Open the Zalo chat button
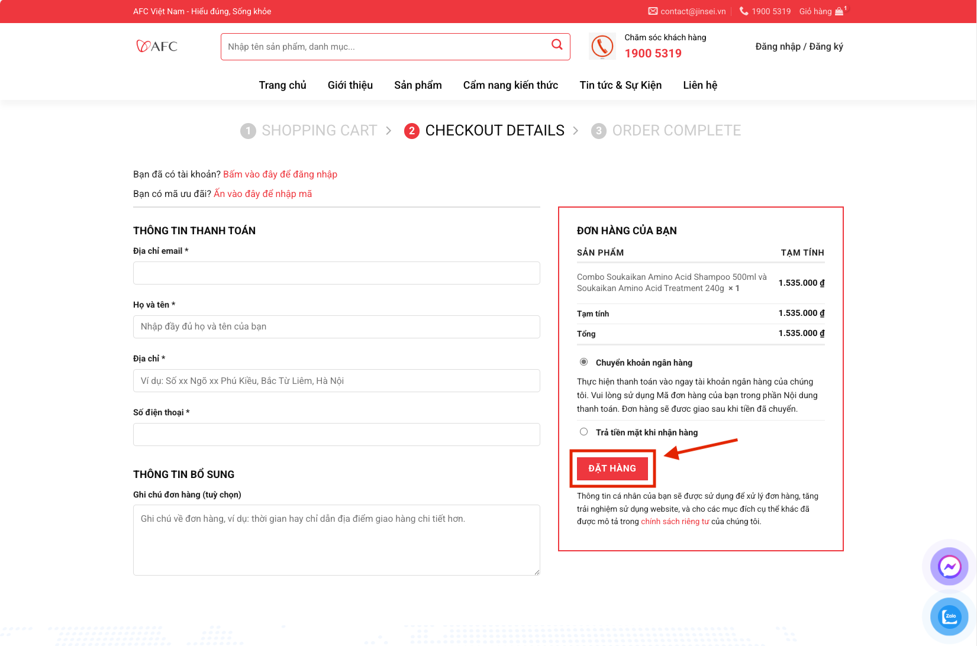Screen dimensions: 977x646 [x=949, y=616]
